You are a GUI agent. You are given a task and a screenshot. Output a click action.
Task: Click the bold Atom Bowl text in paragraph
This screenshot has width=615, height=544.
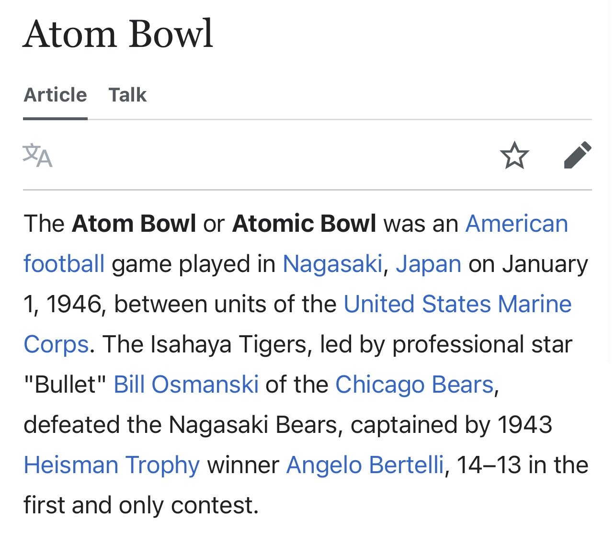[x=134, y=224]
